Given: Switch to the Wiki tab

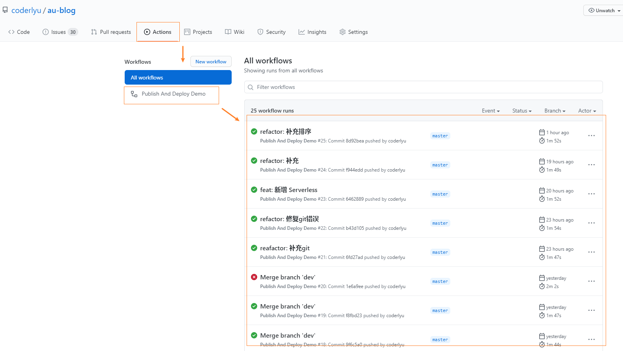Looking at the screenshot, I should 235,32.
